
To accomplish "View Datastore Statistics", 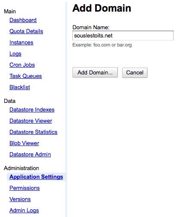I will pos(33,132).
